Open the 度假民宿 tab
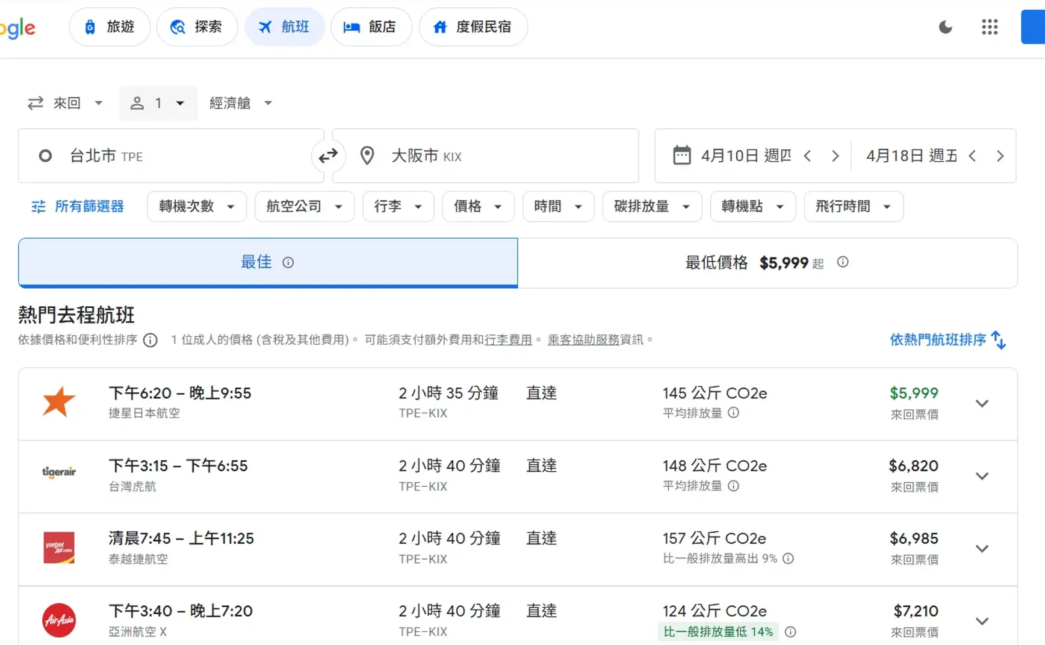The width and height of the screenshot is (1045, 645). click(473, 27)
